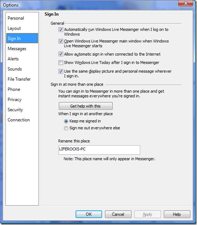Enable Show Windows Live Today after sign in
This screenshot has height=225, width=197.
coord(61,62)
